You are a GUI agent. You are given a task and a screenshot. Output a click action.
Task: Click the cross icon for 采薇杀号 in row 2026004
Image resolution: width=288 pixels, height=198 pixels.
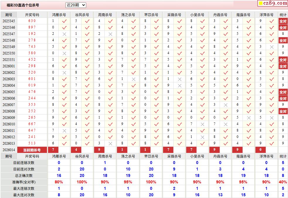point(179,86)
